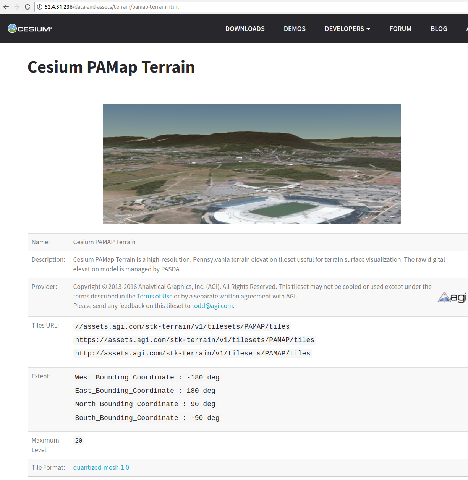This screenshot has width=468, height=480.
Task: Open the DEMOS menu item
Action: [295, 29]
